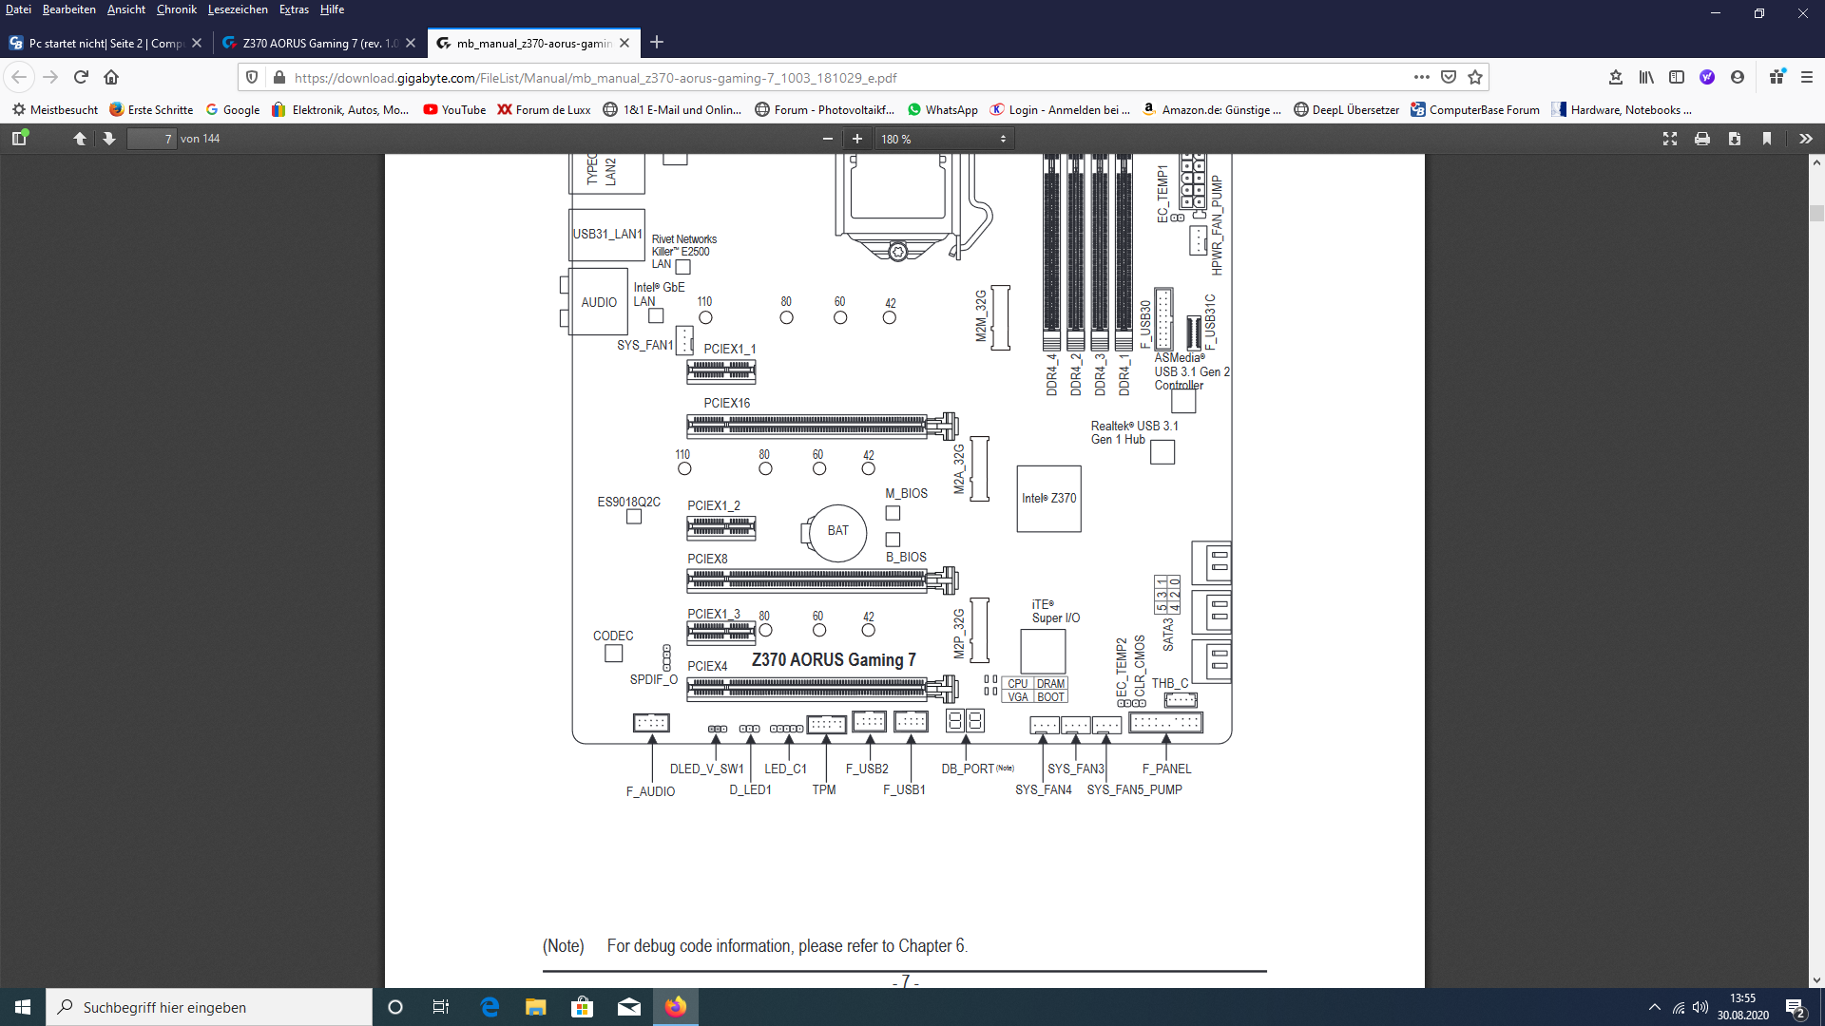Go to previous PDF page
The height and width of the screenshot is (1026, 1825).
point(80,139)
